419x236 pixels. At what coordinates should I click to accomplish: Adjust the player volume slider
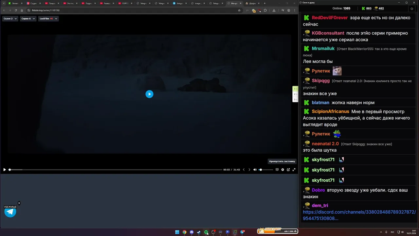point(266,169)
